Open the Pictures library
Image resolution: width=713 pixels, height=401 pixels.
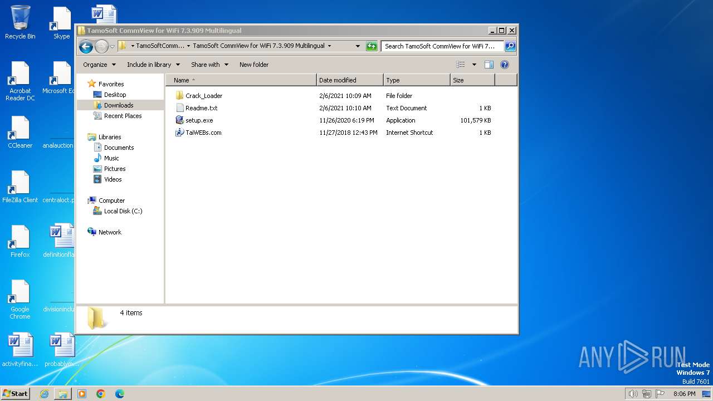[x=115, y=169]
